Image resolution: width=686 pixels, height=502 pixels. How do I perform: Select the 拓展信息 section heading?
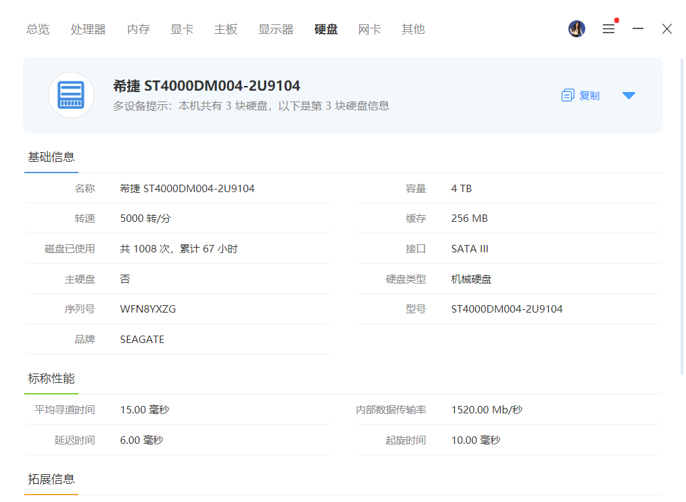tap(51, 479)
